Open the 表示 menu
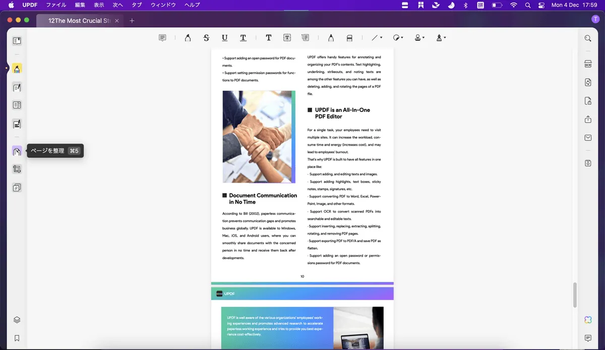The image size is (605, 350). click(99, 5)
